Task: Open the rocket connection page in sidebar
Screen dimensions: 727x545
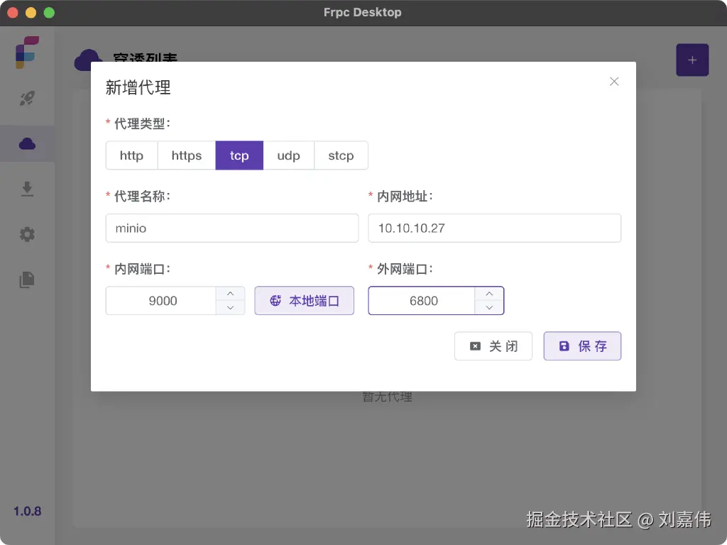Action: (27, 98)
